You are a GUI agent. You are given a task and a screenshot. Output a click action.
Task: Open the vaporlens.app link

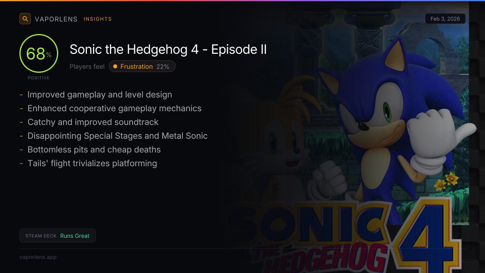(x=38, y=257)
